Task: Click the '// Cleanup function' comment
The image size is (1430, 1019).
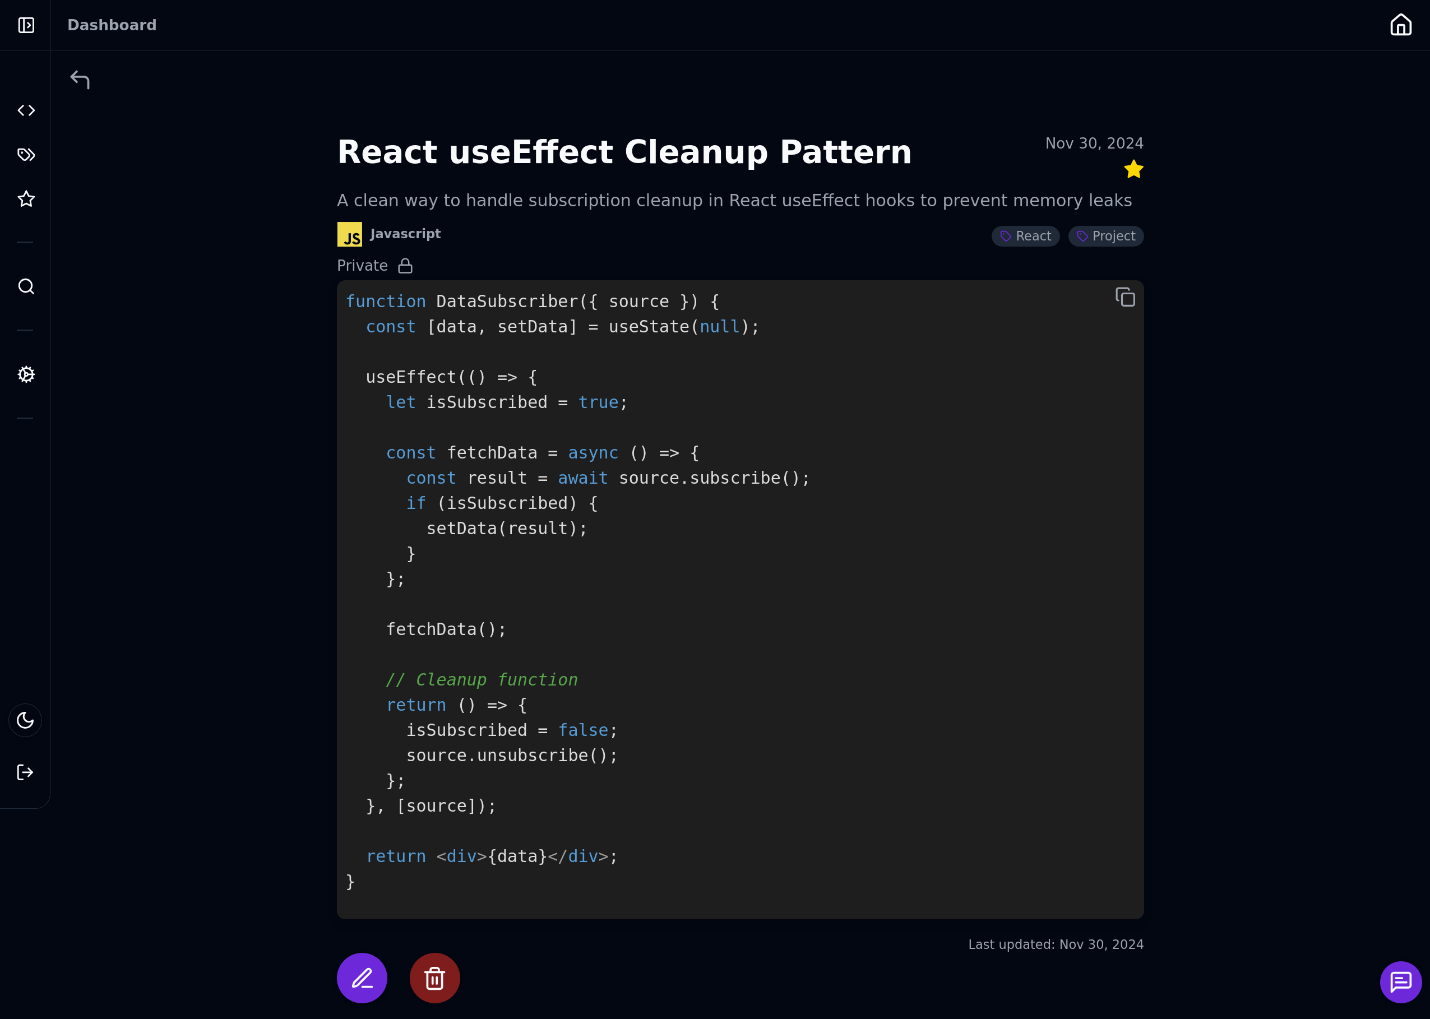Action: click(x=482, y=679)
